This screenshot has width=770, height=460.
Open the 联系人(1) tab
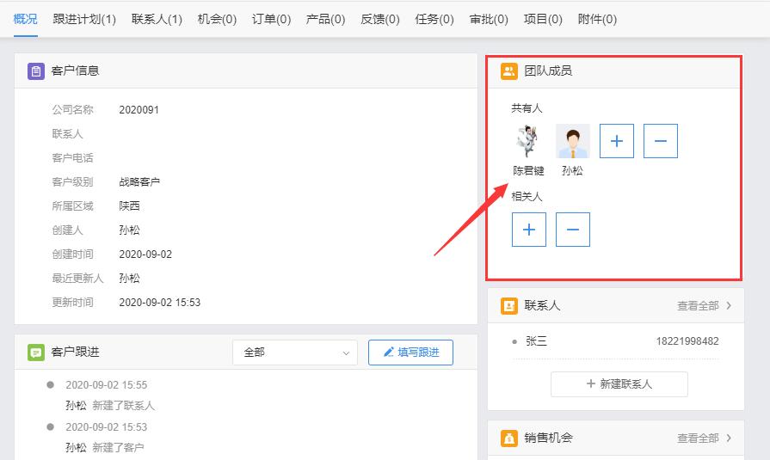click(x=157, y=19)
